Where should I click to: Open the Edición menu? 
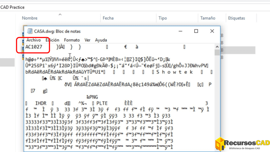coord(52,40)
